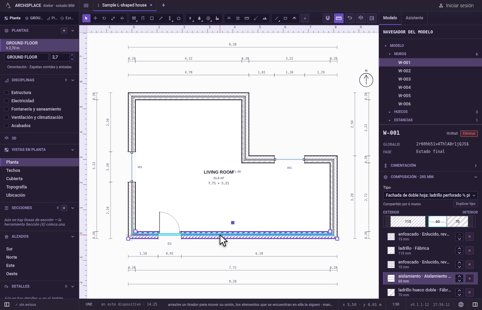This screenshot has height=310, width=482.
Task: Select the arrow pointer tool
Action: [86, 18]
